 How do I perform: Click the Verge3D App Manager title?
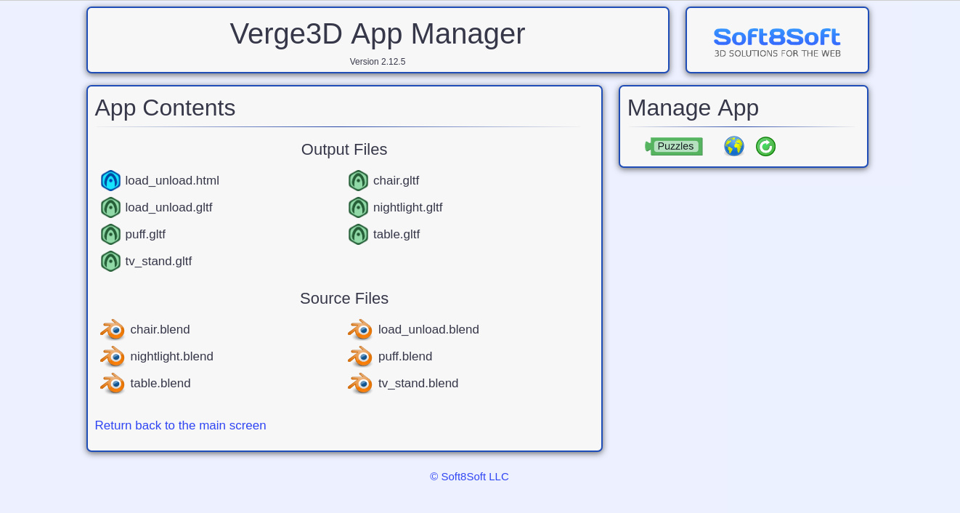coord(378,33)
